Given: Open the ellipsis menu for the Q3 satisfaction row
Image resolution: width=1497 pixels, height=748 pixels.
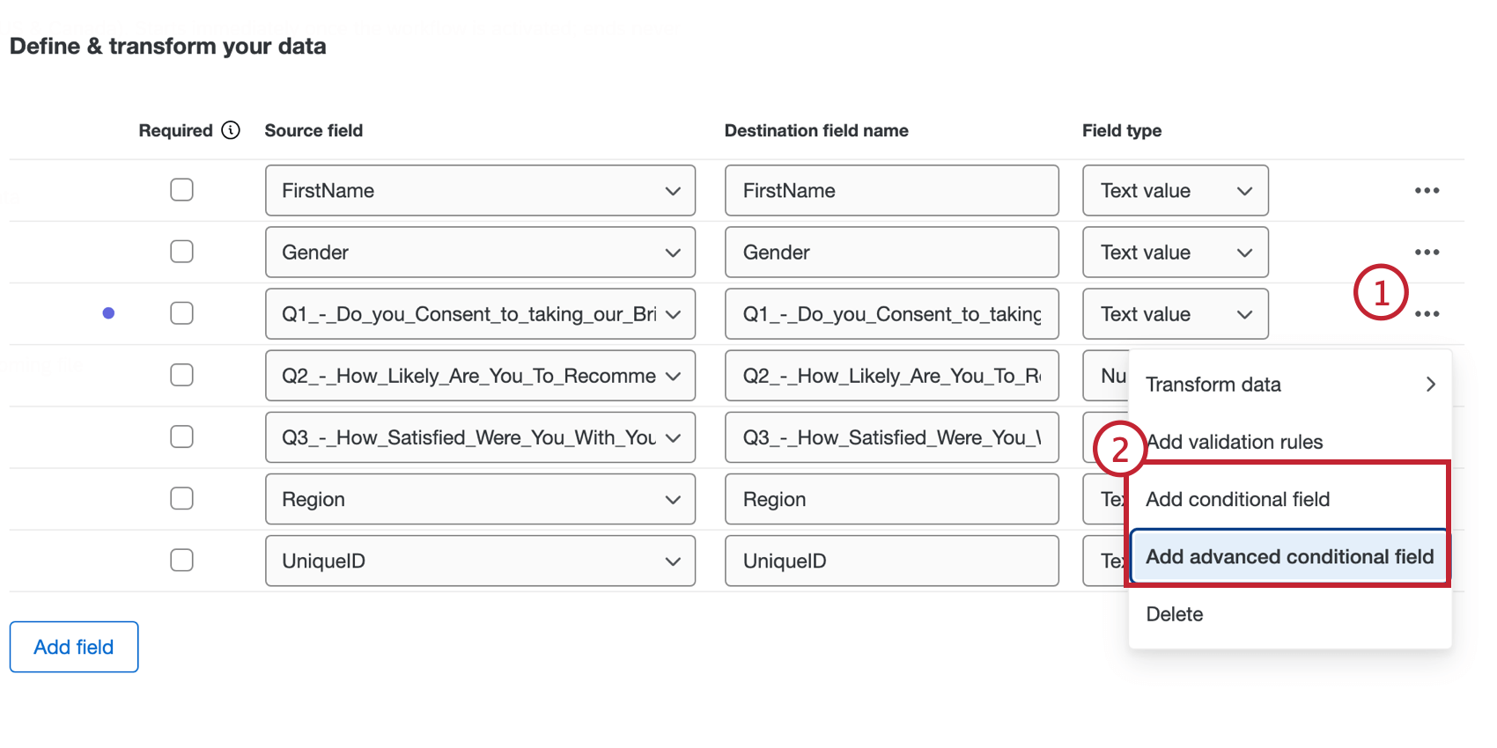Looking at the screenshot, I should pos(1427,436).
